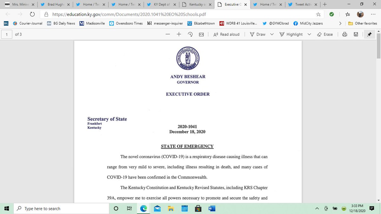This screenshot has width=381, height=214.
Task: Click the PDF page number field
Action: click(7, 34)
